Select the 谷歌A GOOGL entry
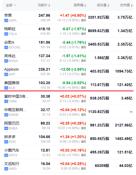The image size is (136, 175). click(x=68, y=44)
